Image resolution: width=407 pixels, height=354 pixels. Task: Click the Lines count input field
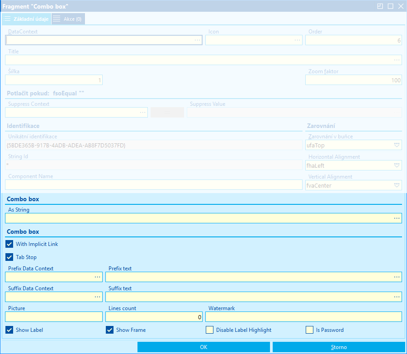click(x=154, y=317)
